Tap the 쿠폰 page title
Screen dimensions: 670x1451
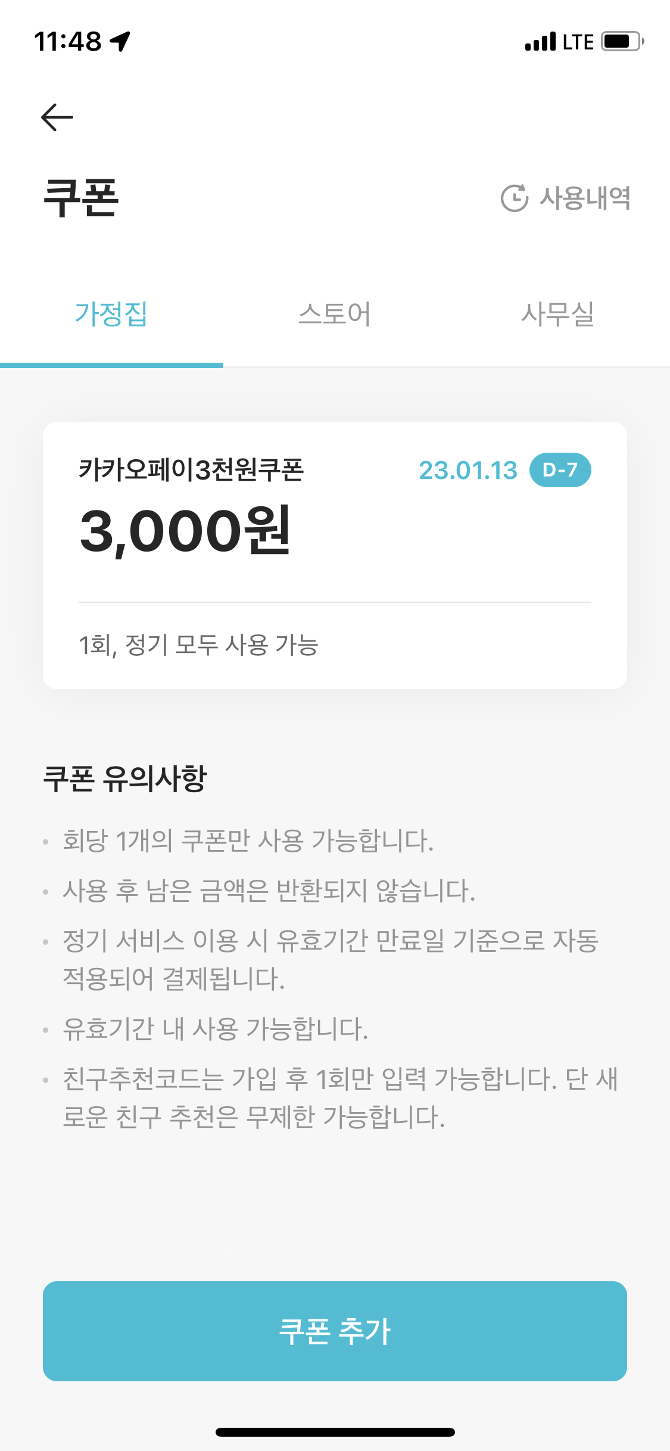pyautogui.click(x=81, y=198)
